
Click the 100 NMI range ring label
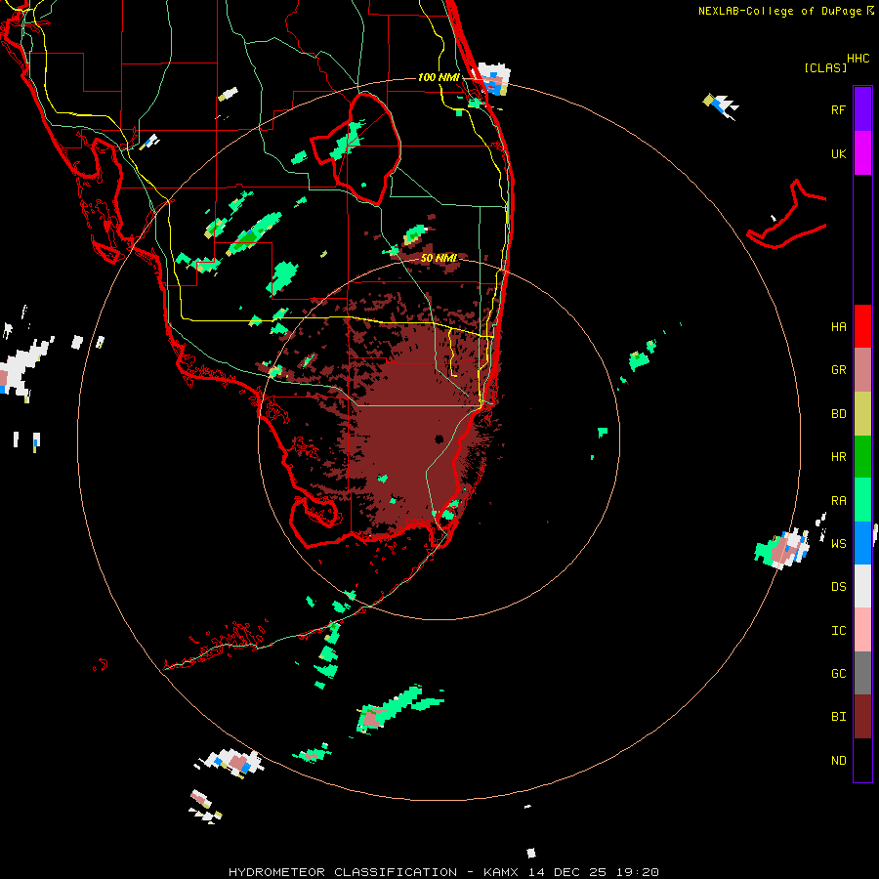(439, 77)
